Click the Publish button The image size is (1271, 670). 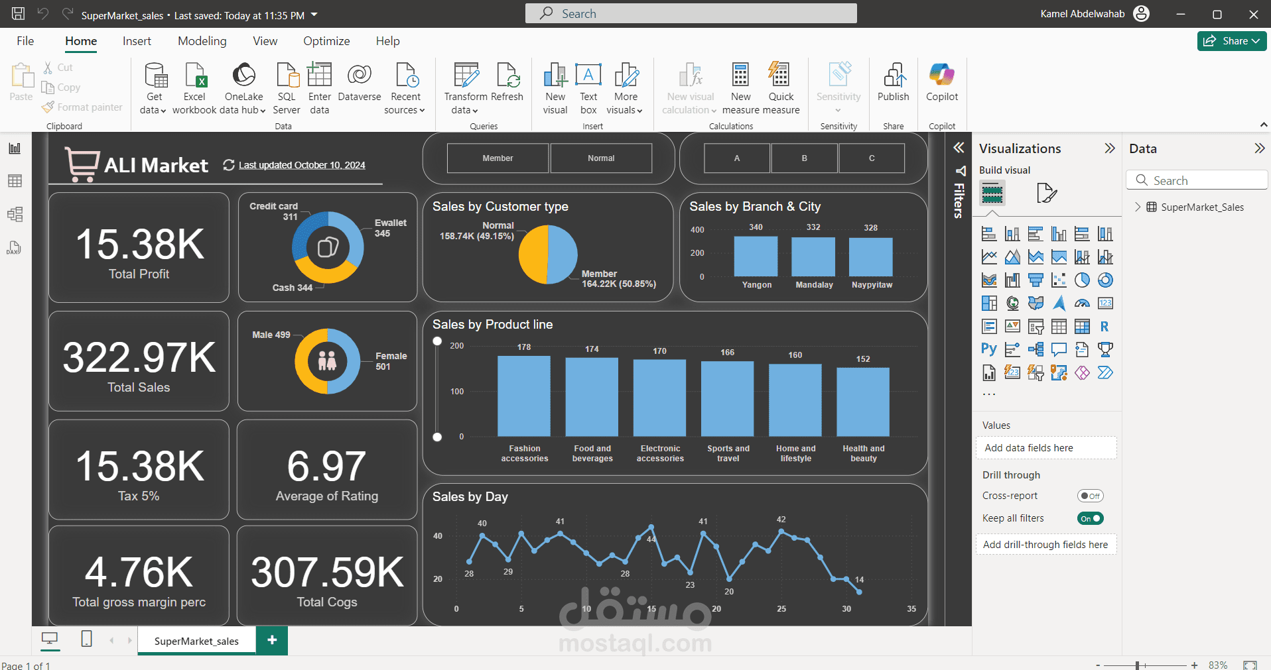[x=893, y=83]
